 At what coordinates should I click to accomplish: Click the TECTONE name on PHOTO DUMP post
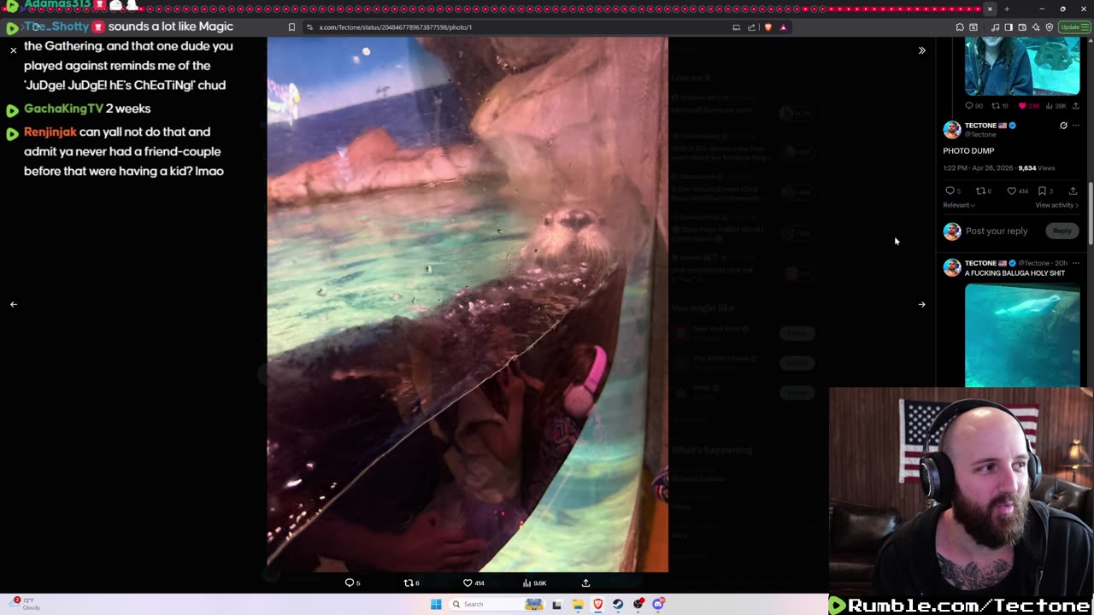(980, 126)
